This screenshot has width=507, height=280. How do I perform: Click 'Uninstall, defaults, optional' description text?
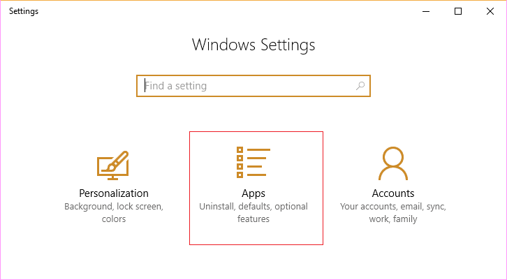coord(253,207)
